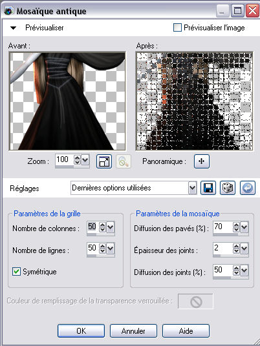Click the Mosaïque antique title bar icon

8,11
